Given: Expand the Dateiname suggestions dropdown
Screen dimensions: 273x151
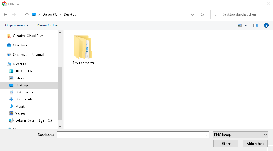Looking at the screenshot, I should pos(207,135).
